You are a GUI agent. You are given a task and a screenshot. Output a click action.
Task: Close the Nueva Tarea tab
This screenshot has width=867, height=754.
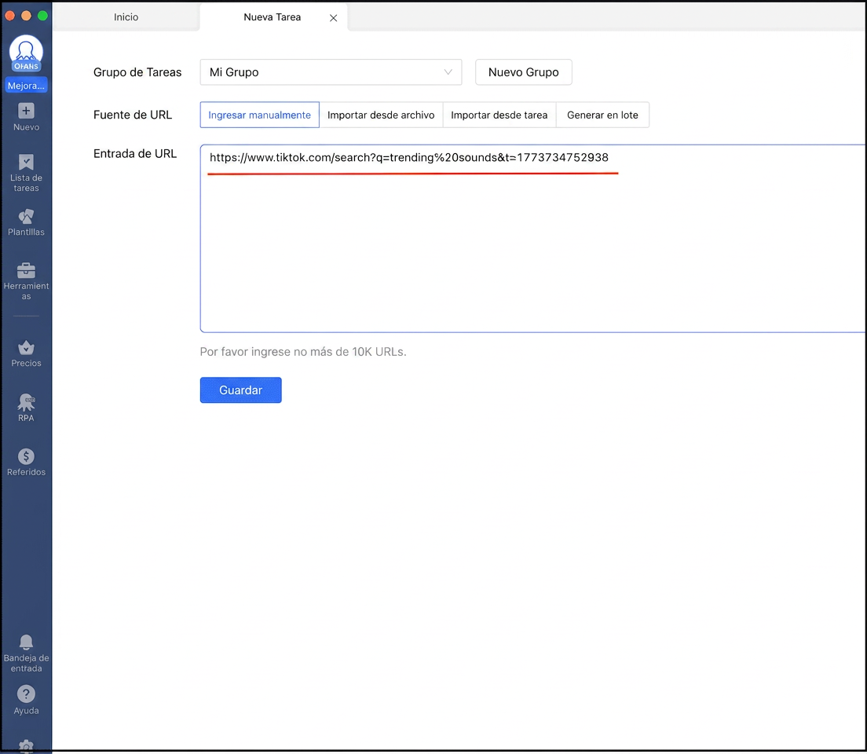[x=334, y=18]
